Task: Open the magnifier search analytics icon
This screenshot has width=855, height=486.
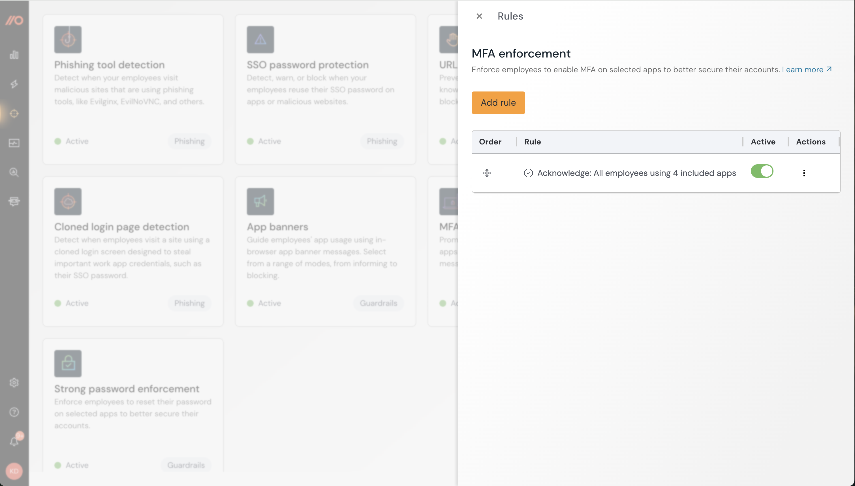Action: [x=14, y=172]
